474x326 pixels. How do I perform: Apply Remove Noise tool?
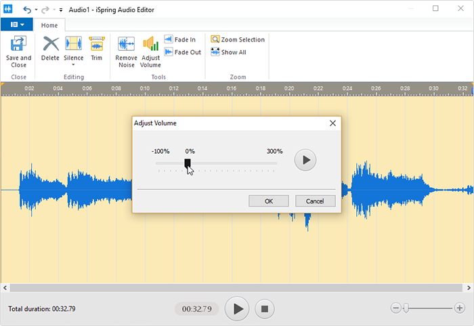tap(127, 52)
